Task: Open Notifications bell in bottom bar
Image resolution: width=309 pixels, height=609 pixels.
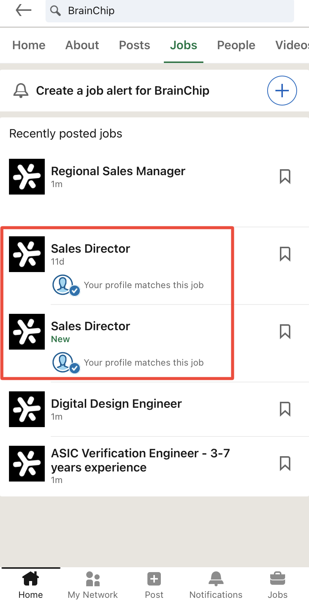Action: click(x=216, y=585)
